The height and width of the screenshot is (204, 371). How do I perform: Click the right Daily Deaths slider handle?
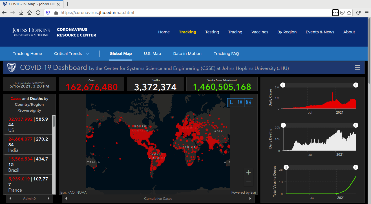(x=356, y=125)
